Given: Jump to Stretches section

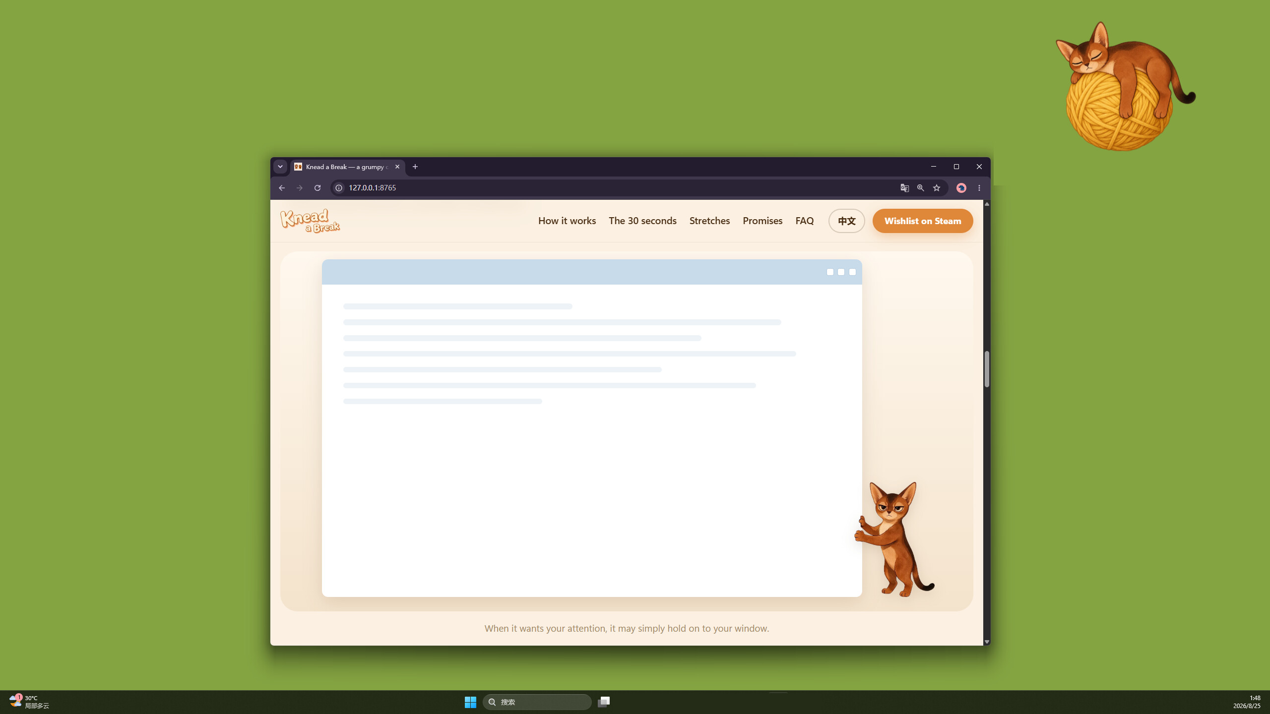Looking at the screenshot, I should click(709, 221).
